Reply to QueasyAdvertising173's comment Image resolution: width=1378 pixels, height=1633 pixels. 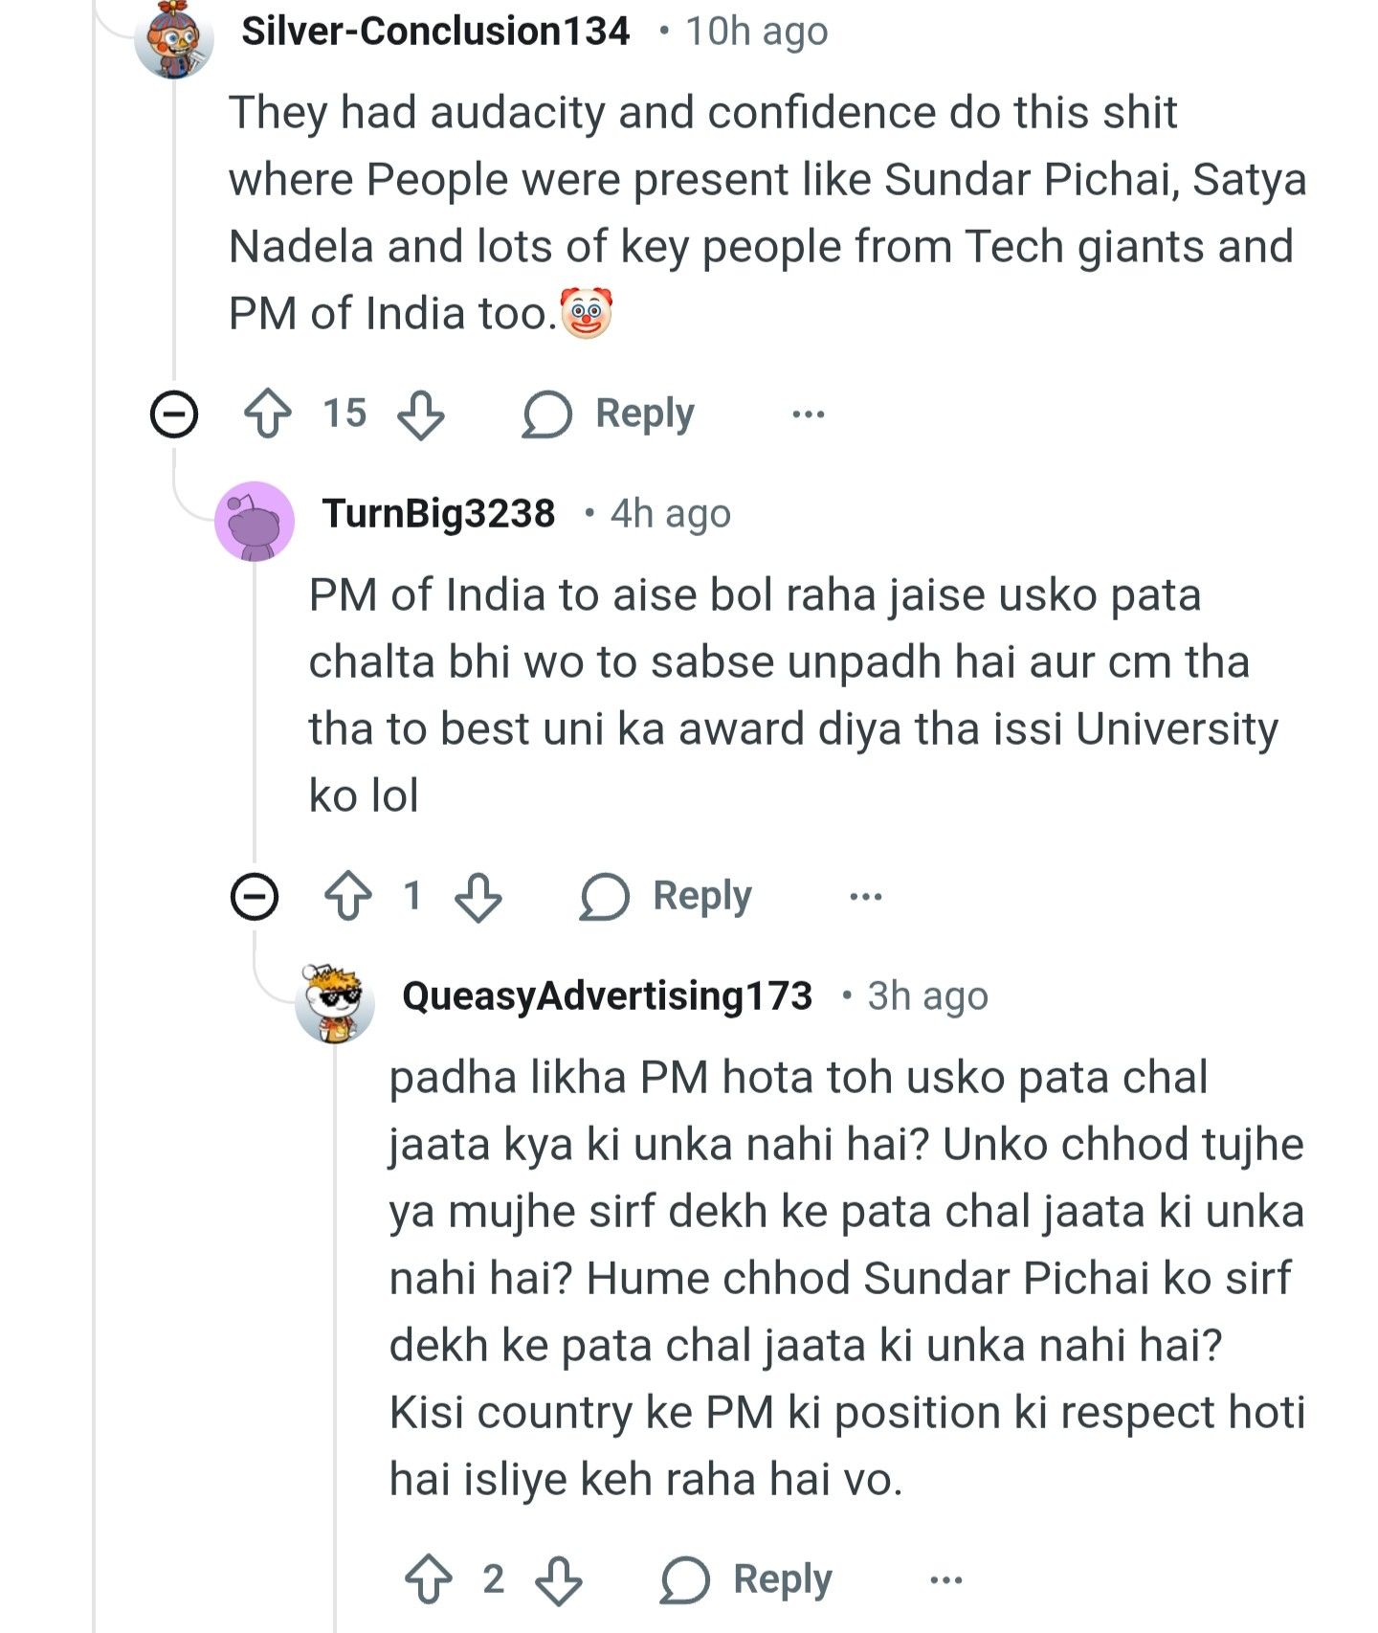pos(746,1579)
